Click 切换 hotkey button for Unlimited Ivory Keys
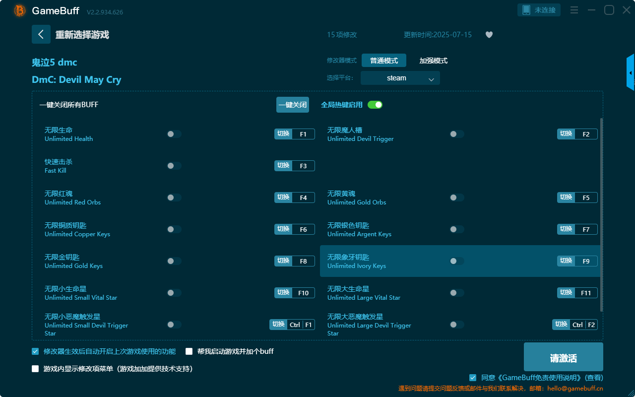 click(566, 261)
